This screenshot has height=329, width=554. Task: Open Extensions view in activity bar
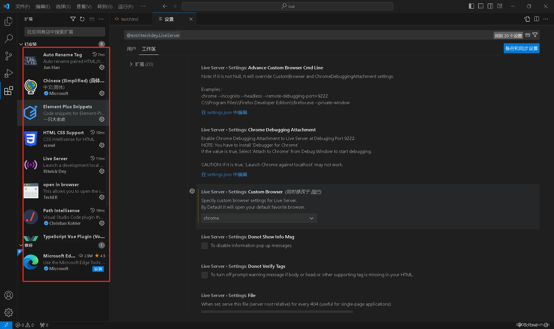pos(9,91)
